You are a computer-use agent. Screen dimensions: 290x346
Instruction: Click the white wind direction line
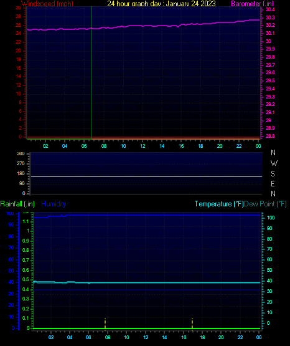tap(146, 176)
